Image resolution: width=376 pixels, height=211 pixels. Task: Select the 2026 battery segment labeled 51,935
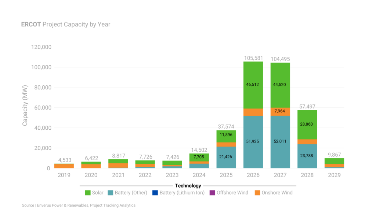(253, 141)
